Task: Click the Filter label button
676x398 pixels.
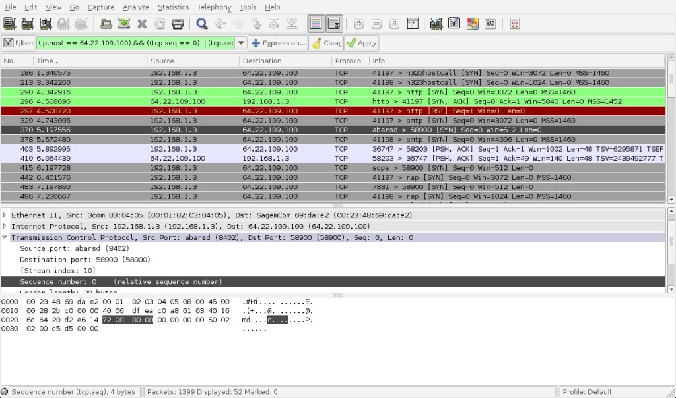Action: click(18, 43)
